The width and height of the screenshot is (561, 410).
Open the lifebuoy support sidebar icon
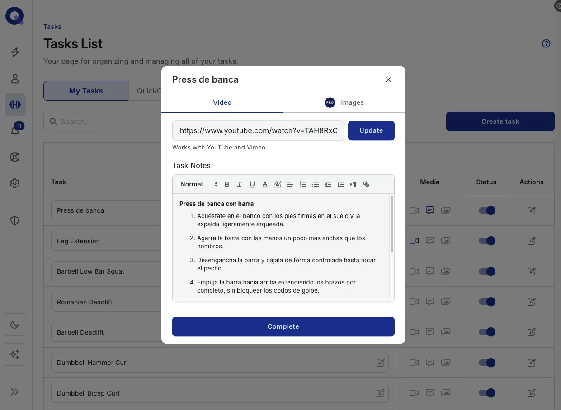click(15, 157)
